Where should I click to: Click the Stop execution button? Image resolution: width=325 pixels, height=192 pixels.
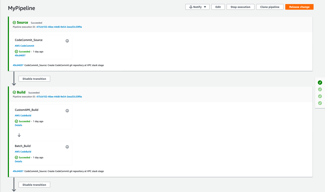click(240, 7)
